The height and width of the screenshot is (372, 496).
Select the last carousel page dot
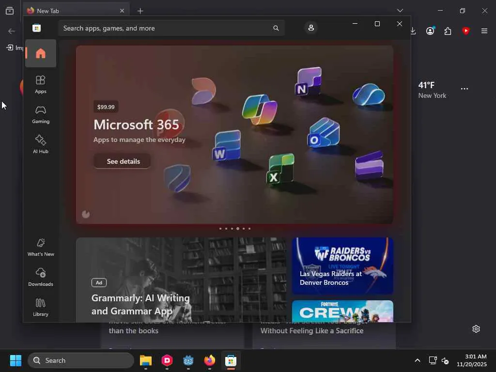pos(249,229)
